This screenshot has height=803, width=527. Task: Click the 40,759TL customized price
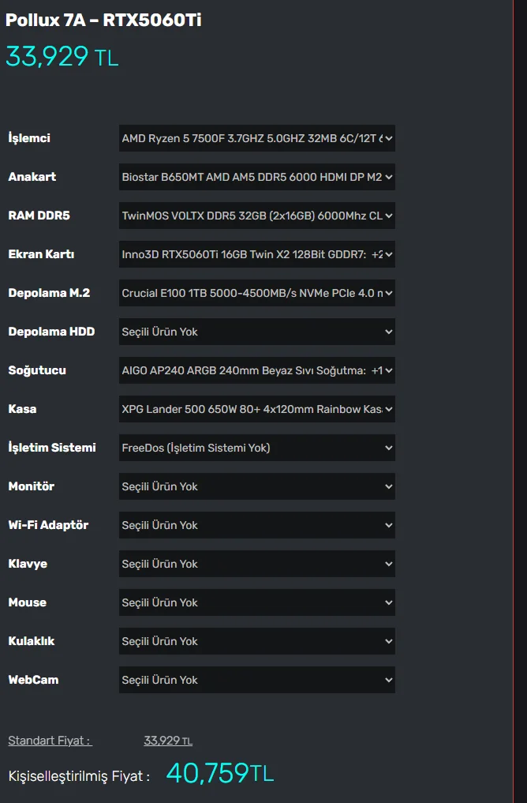[x=219, y=774]
